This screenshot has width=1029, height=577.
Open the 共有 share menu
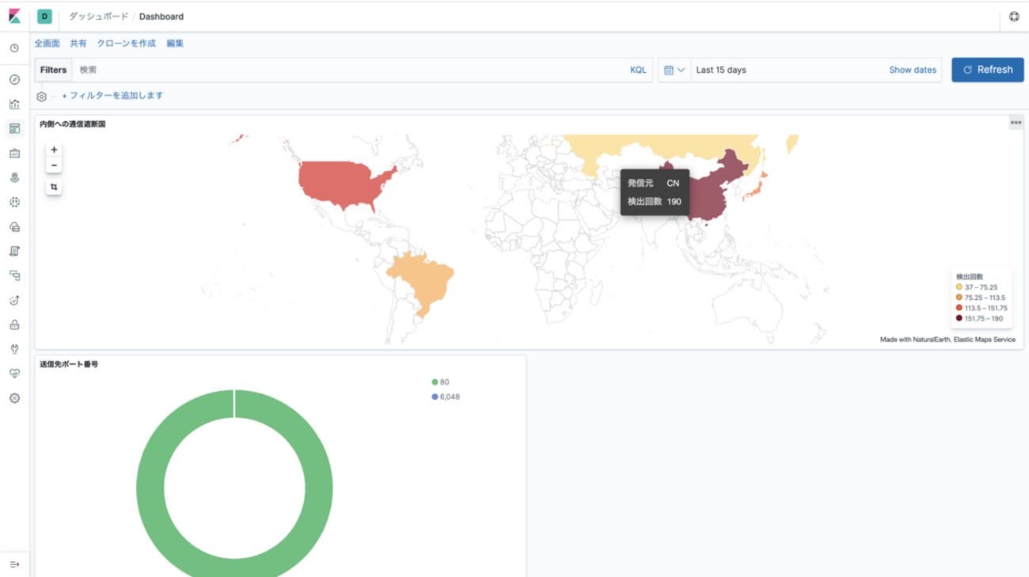[x=78, y=44]
